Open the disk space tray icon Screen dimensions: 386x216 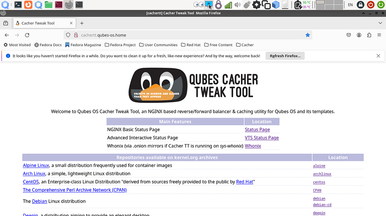click(285, 5)
